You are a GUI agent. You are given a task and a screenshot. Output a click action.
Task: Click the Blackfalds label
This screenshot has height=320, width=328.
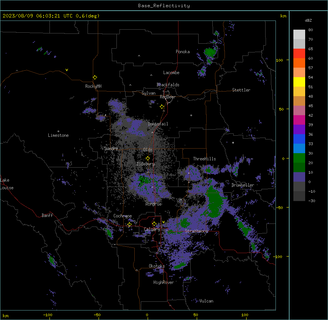click(x=168, y=85)
